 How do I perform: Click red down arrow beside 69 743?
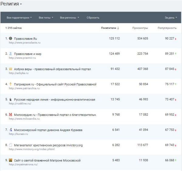(x=176, y=145)
